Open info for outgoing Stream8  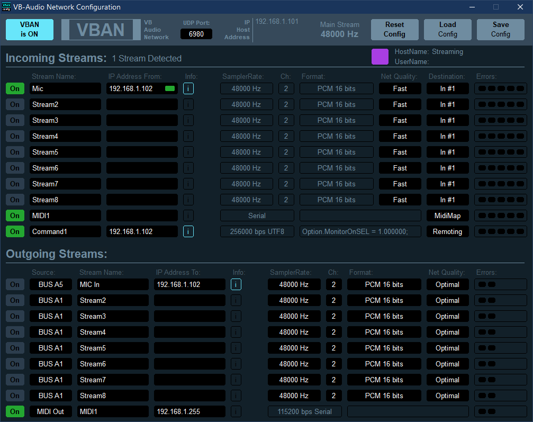pyautogui.click(x=236, y=396)
